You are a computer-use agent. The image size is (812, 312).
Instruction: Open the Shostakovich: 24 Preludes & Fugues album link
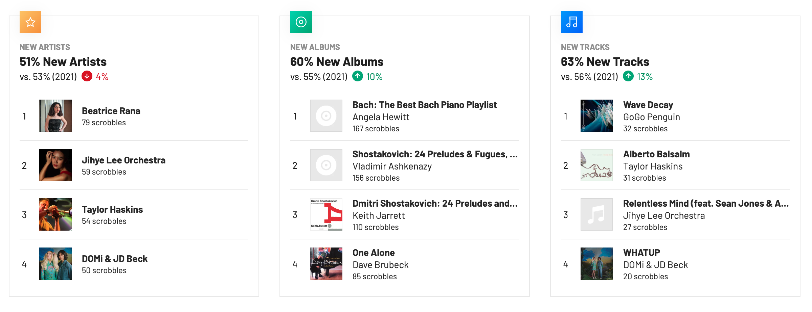(x=435, y=154)
